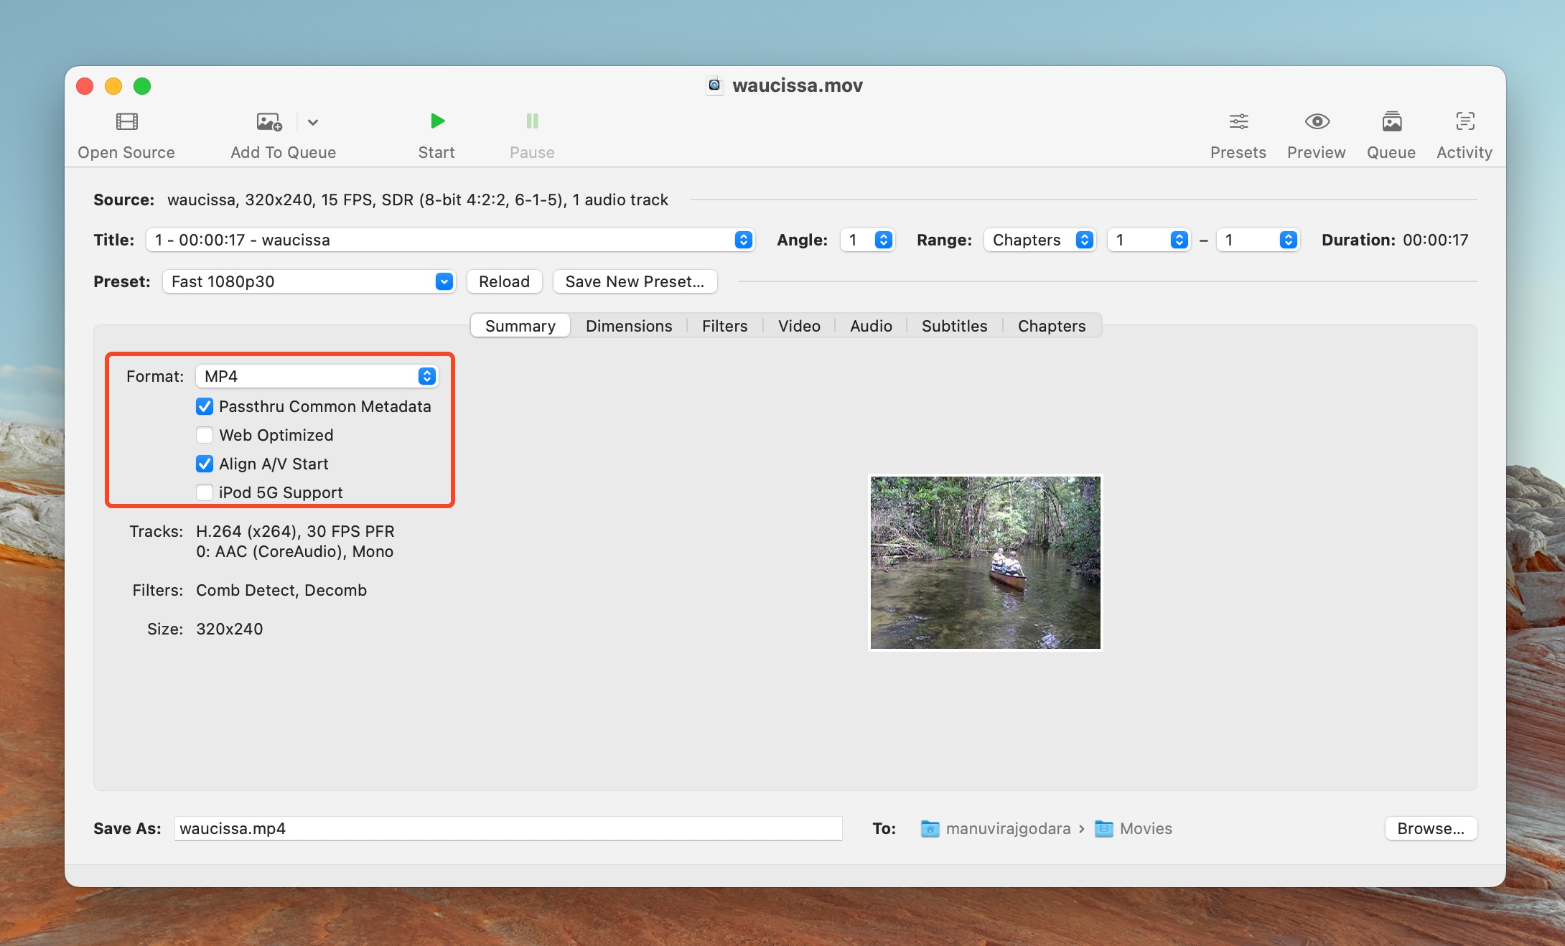Increment the Angle stepper
1565x946 pixels.
tap(883, 235)
